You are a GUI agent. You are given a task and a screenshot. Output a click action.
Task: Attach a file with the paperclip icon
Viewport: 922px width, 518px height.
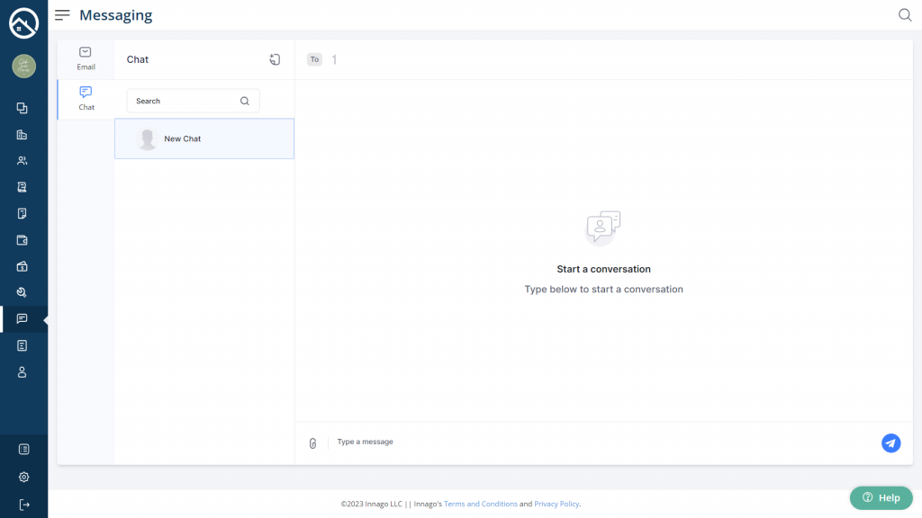pos(312,443)
